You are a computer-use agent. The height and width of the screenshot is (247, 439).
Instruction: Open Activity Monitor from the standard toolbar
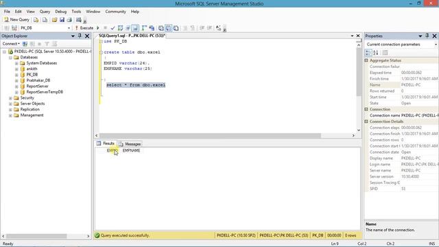point(79,20)
